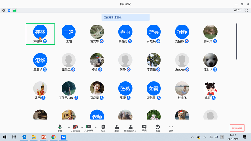Switch to PowerPoint in taskbar

point(44,137)
